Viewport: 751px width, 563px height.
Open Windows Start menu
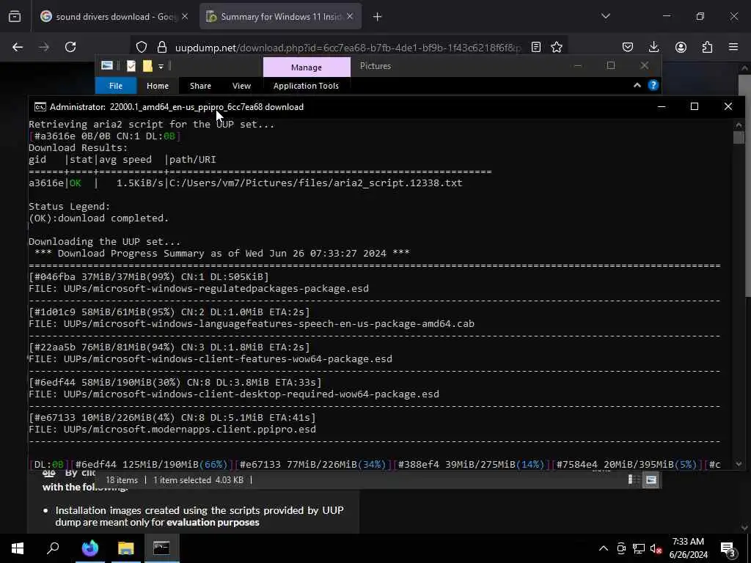[x=18, y=548]
